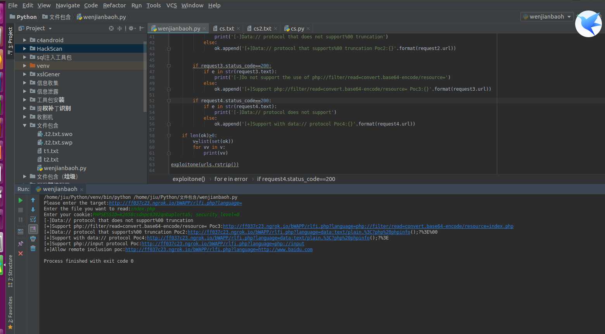605x334 pixels.
Task: Toggle the 1: Project tool window button
Action: [10, 40]
